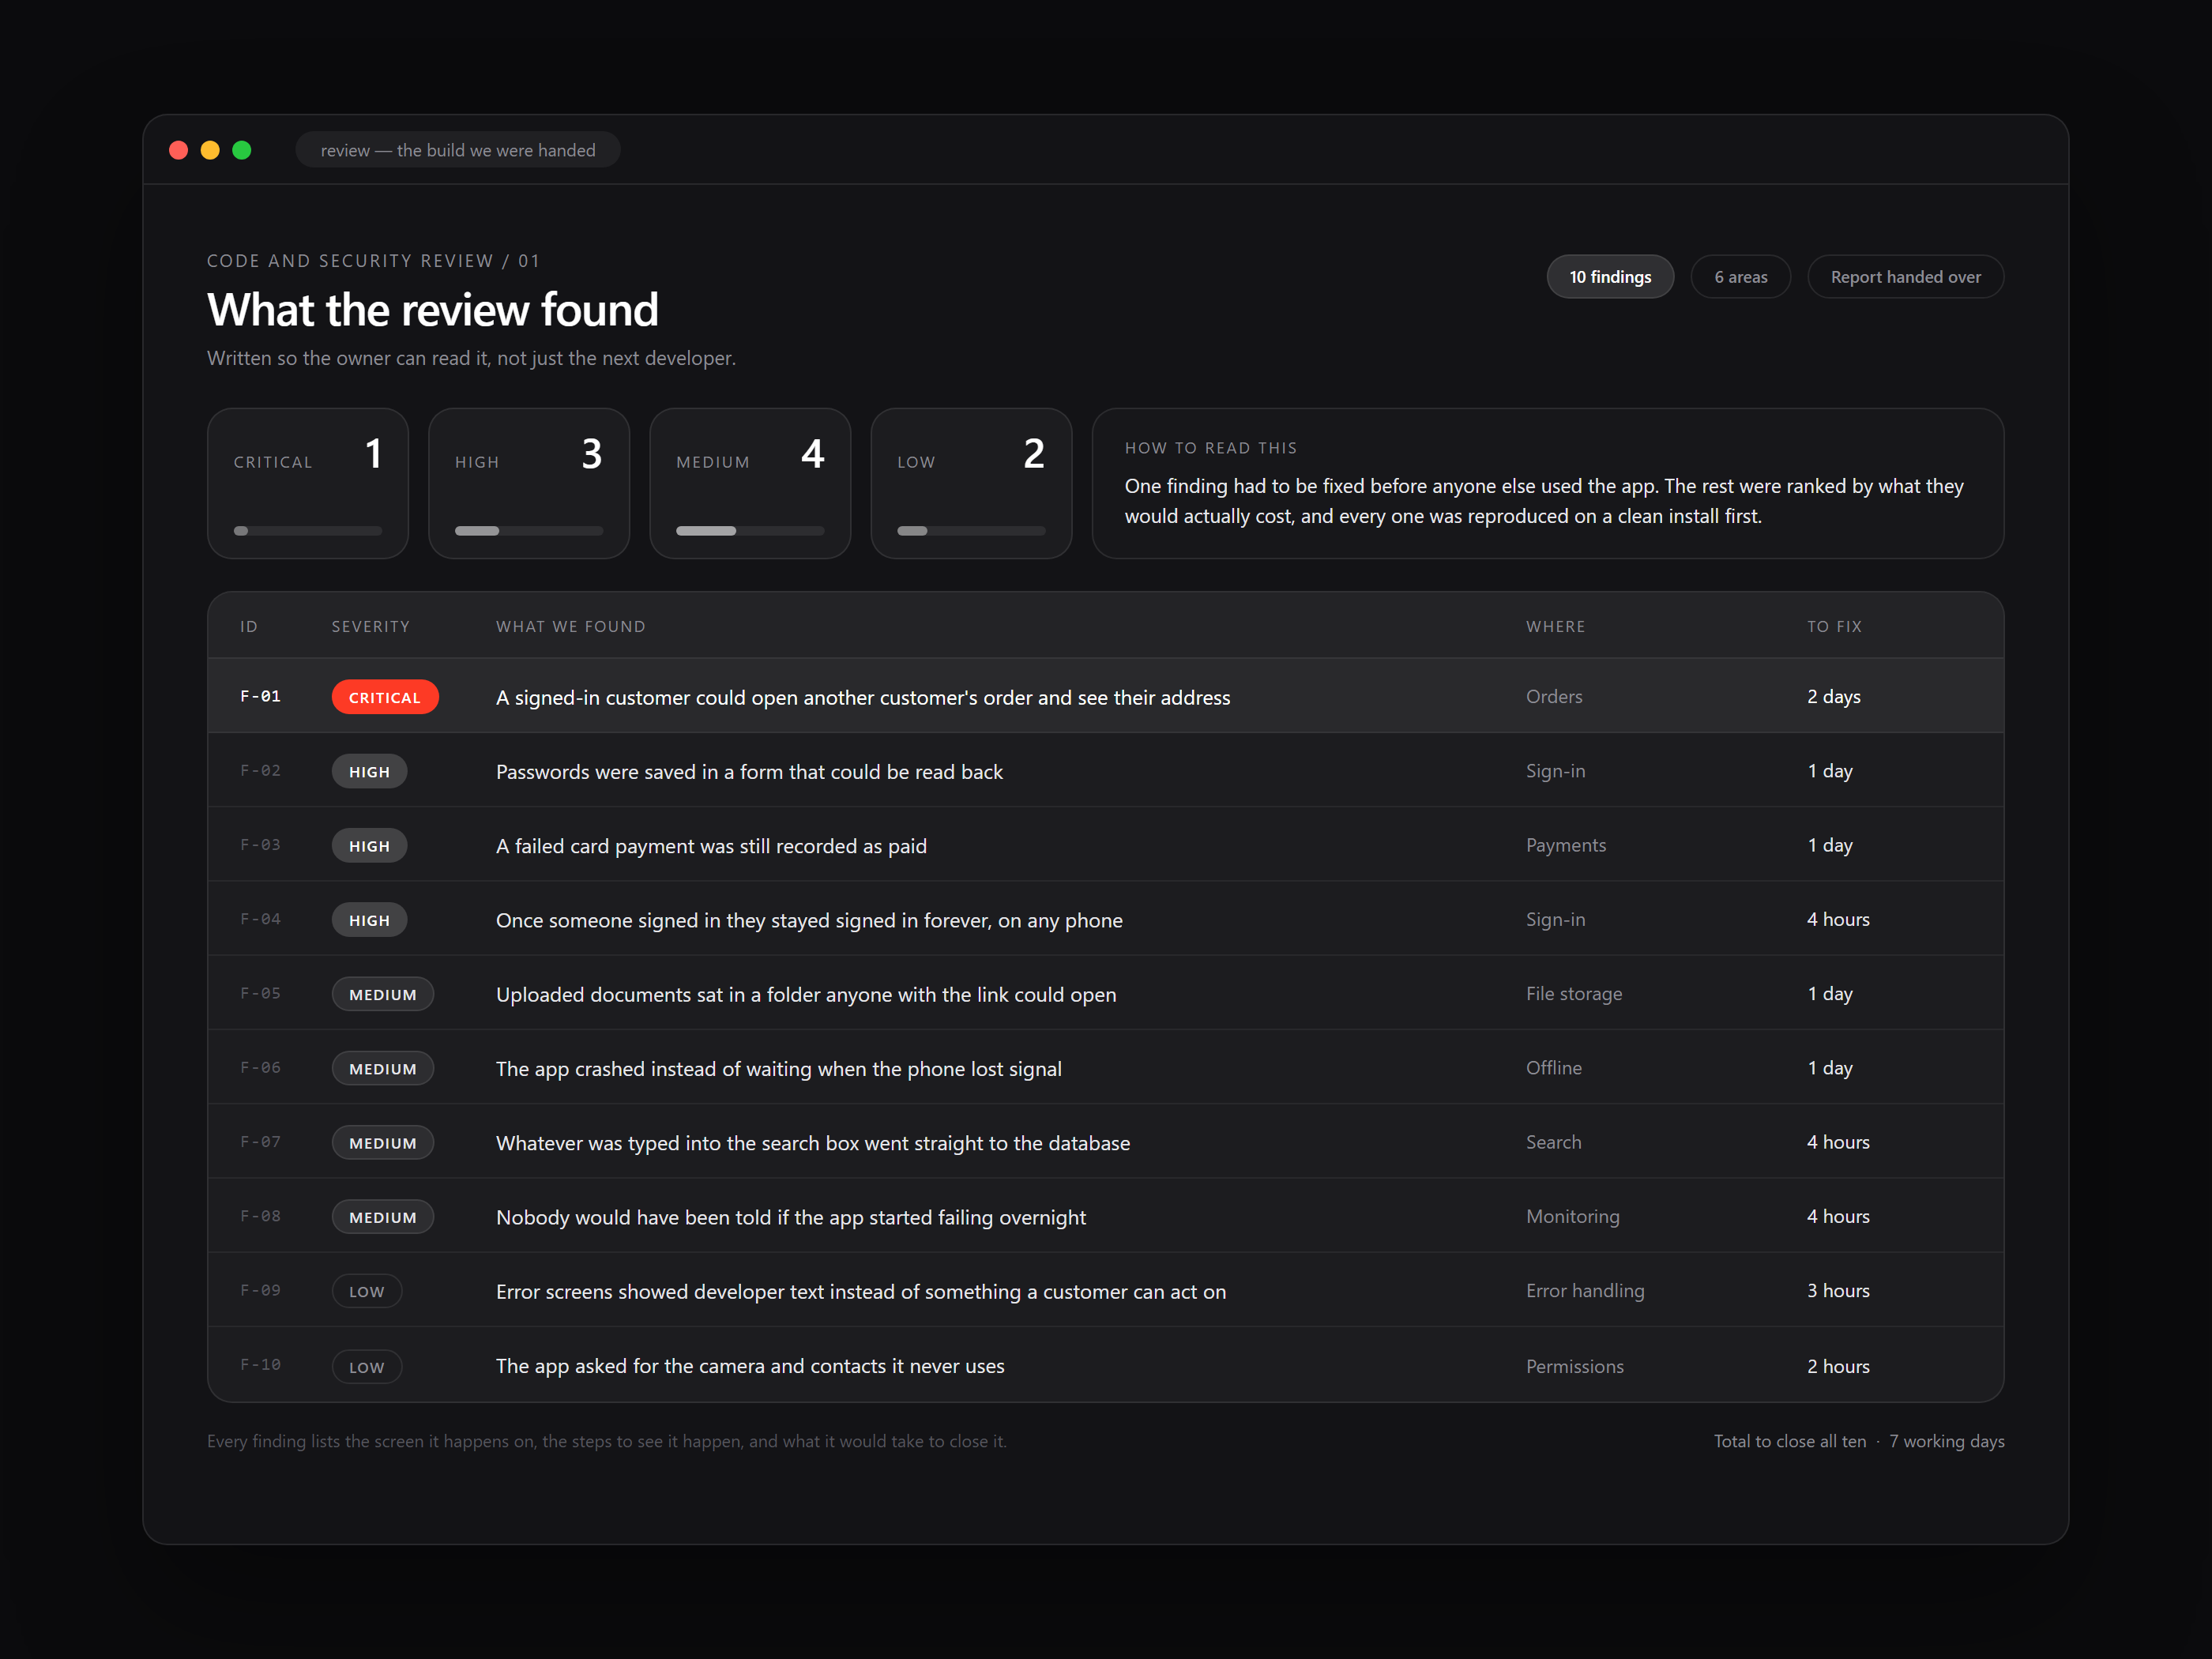This screenshot has height=1659, width=2212.
Task: Open the "Report handed over" pill
Action: pos(1905,277)
